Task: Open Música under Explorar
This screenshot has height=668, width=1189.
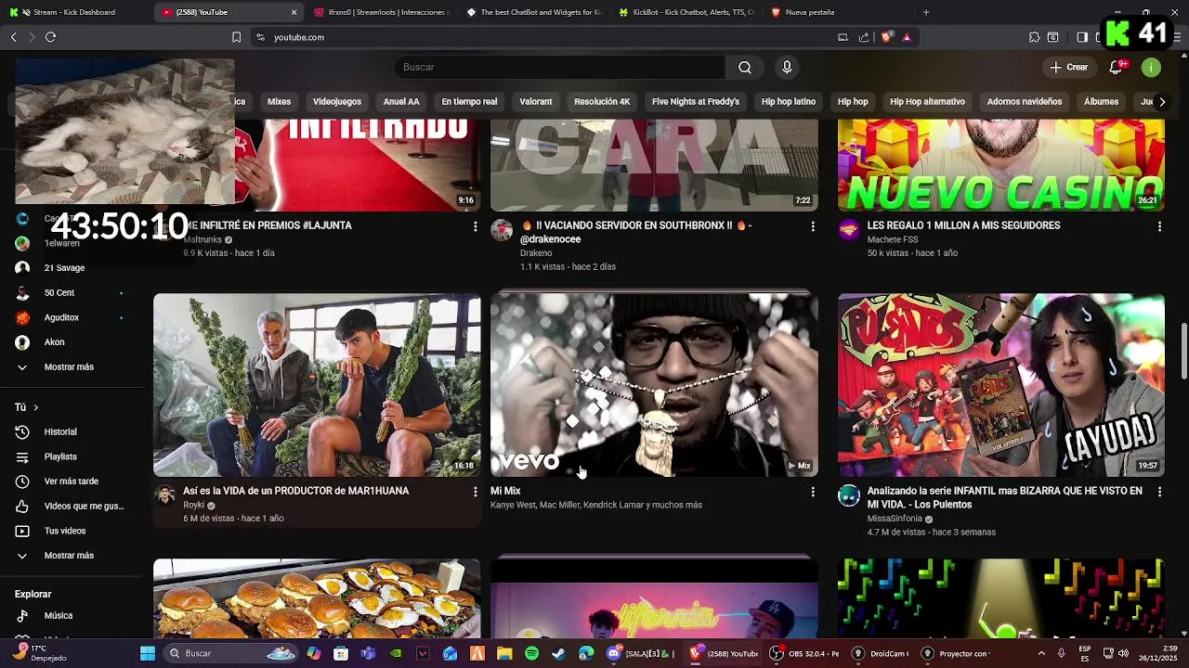Action: click(x=71, y=615)
